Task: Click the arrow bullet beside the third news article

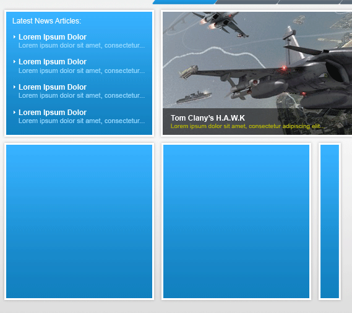Action: [14, 87]
